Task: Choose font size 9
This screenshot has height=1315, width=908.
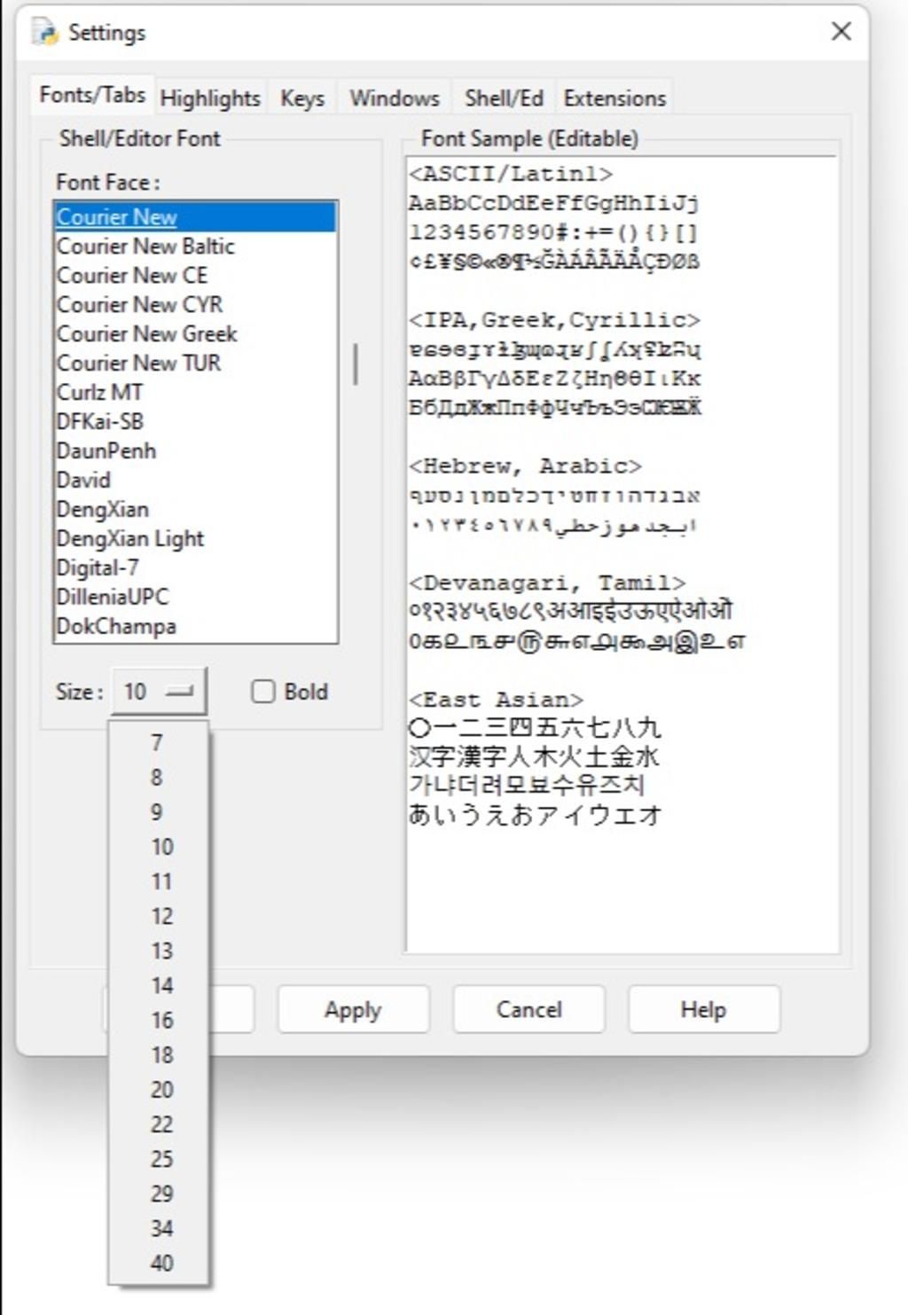Action: (x=157, y=812)
